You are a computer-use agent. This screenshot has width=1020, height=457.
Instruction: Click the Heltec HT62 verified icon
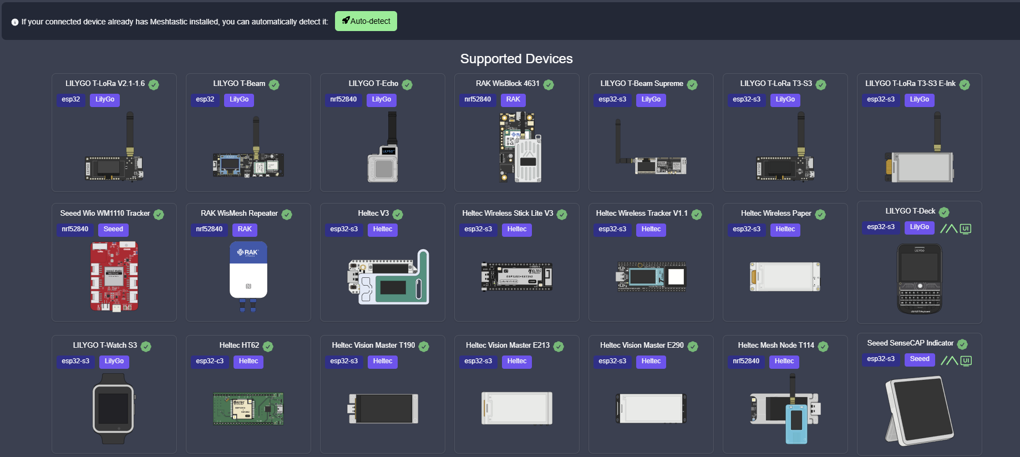[268, 347]
